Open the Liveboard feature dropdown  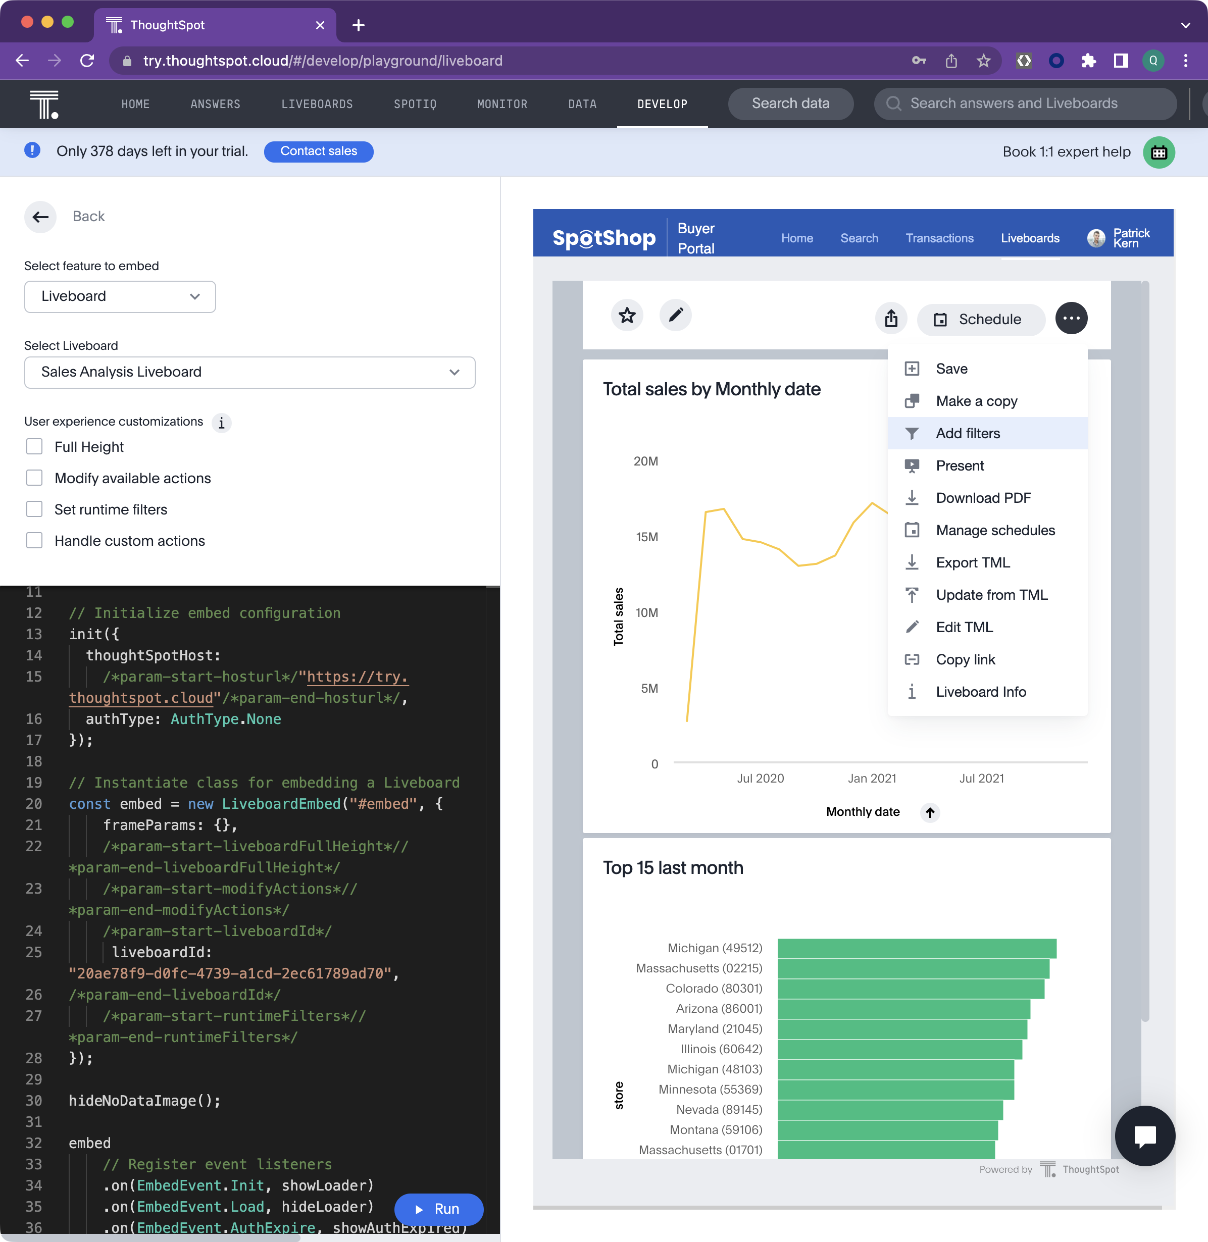point(120,297)
